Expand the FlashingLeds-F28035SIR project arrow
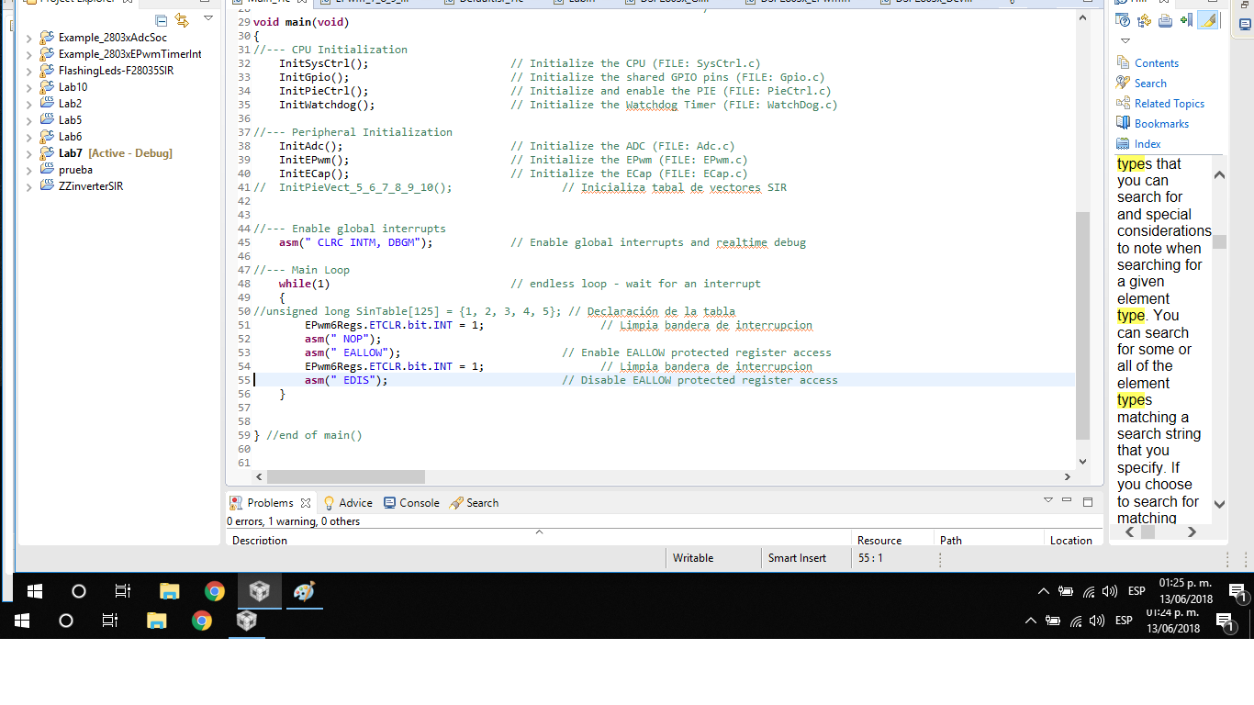This screenshot has width=1254, height=705. point(29,71)
